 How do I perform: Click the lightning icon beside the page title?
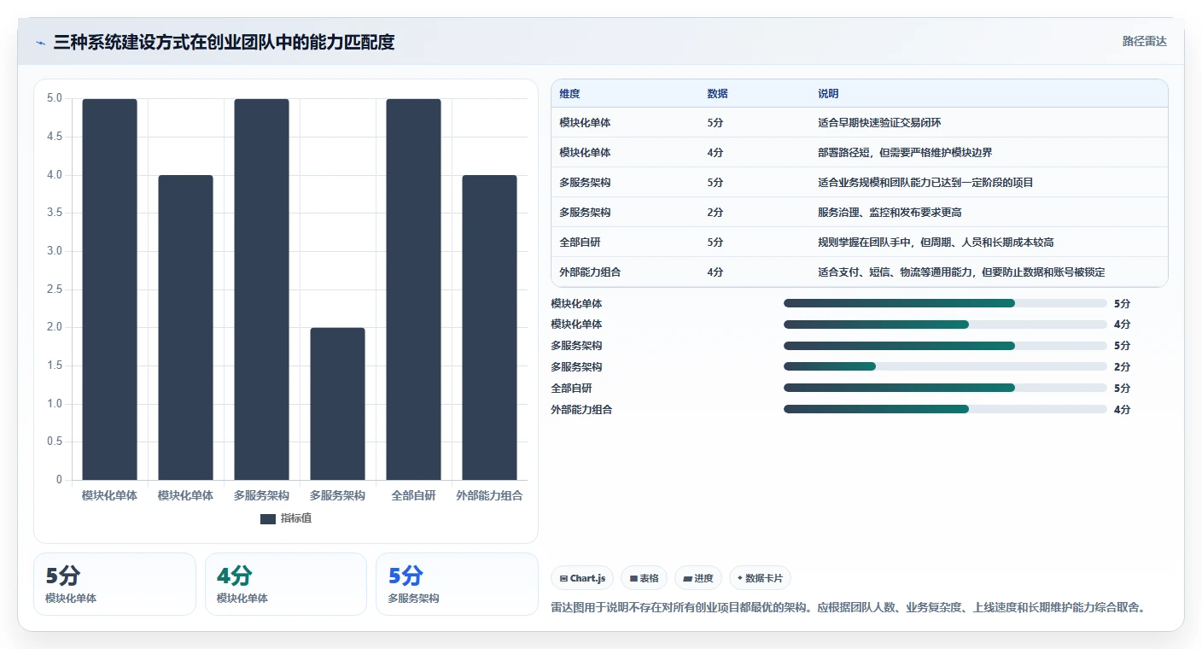point(41,42)
